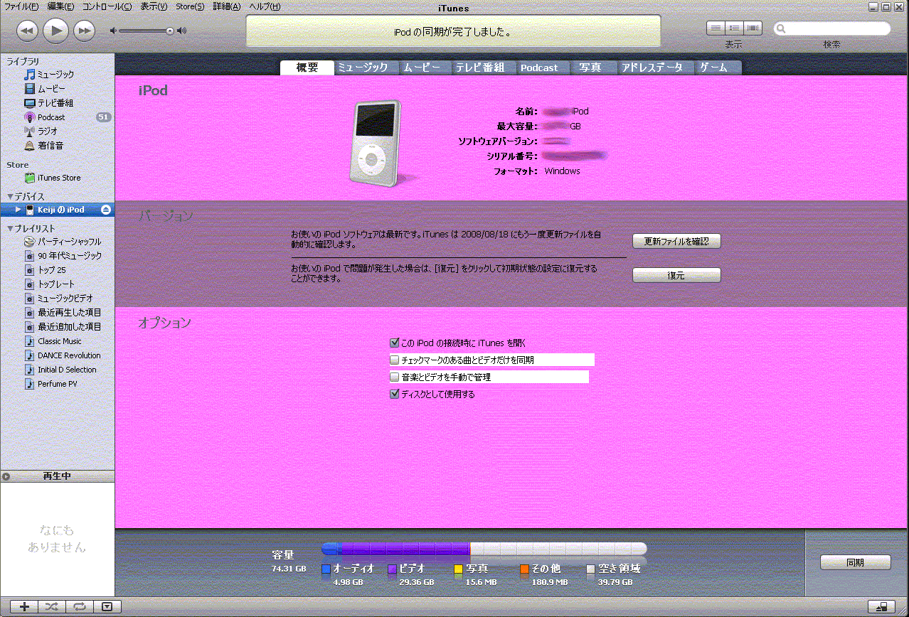Image resolution: width=909 pixels, height=617 pixels.
Task: Toggle この iPod の接続時に iTunes を開く checkbox
Action: pyautogui.click(x=395, y=343)
